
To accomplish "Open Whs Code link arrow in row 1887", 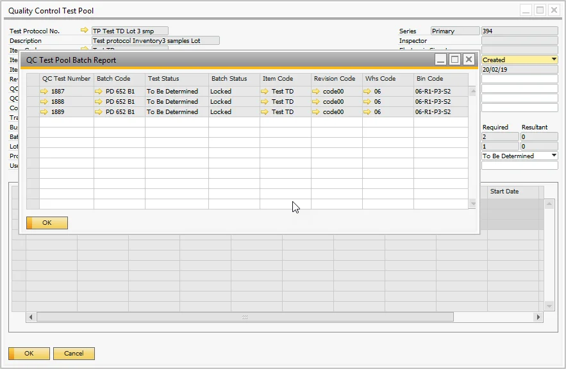I will tap(367, 92).
